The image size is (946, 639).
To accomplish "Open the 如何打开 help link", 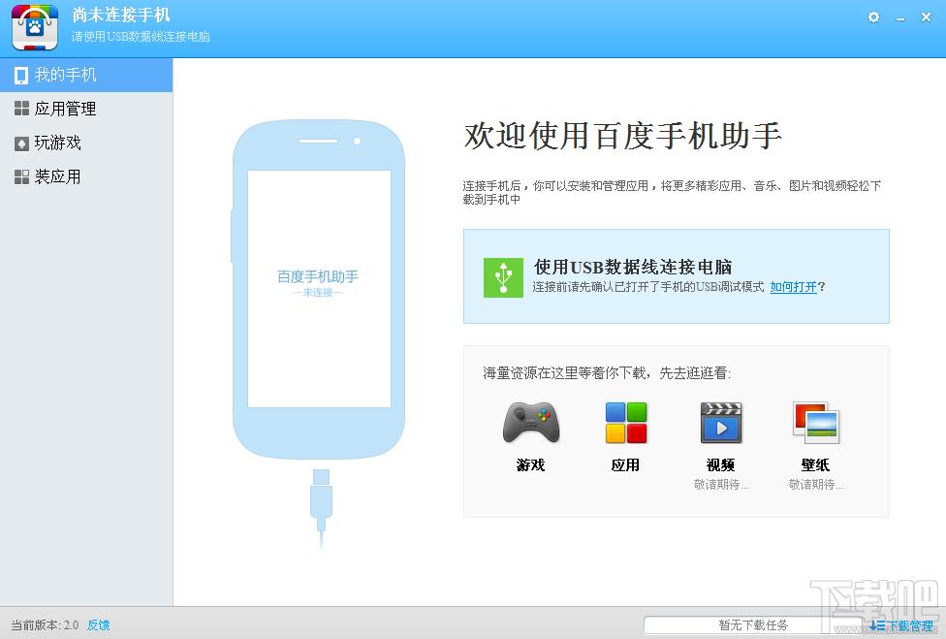I will pos(794,287).
